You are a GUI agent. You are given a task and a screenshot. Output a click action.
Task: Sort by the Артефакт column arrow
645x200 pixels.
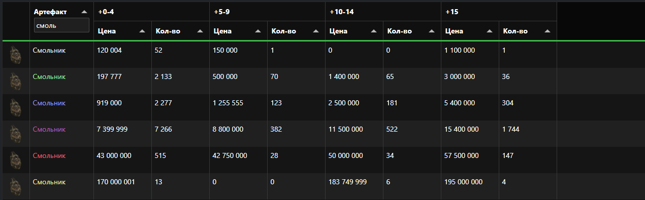tap(84, 11)
